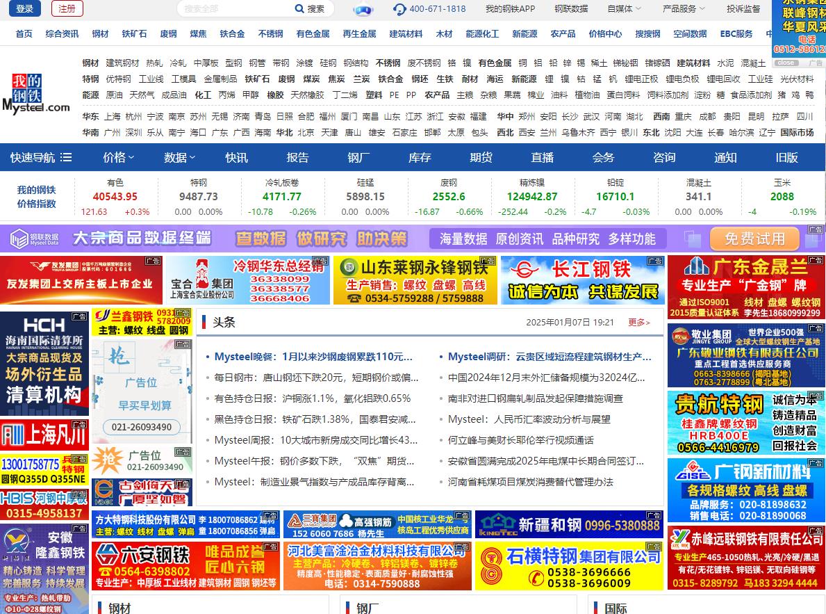Image resolution: width=826 pixels, height=614 pixels.
Task: Open 光伏材料 link
Action: click(x=797, y=79)
